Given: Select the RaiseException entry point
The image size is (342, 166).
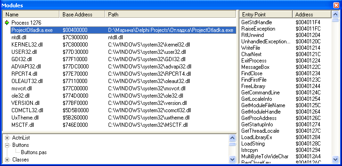Looking at the screenshot, I should tap(258, 29).
